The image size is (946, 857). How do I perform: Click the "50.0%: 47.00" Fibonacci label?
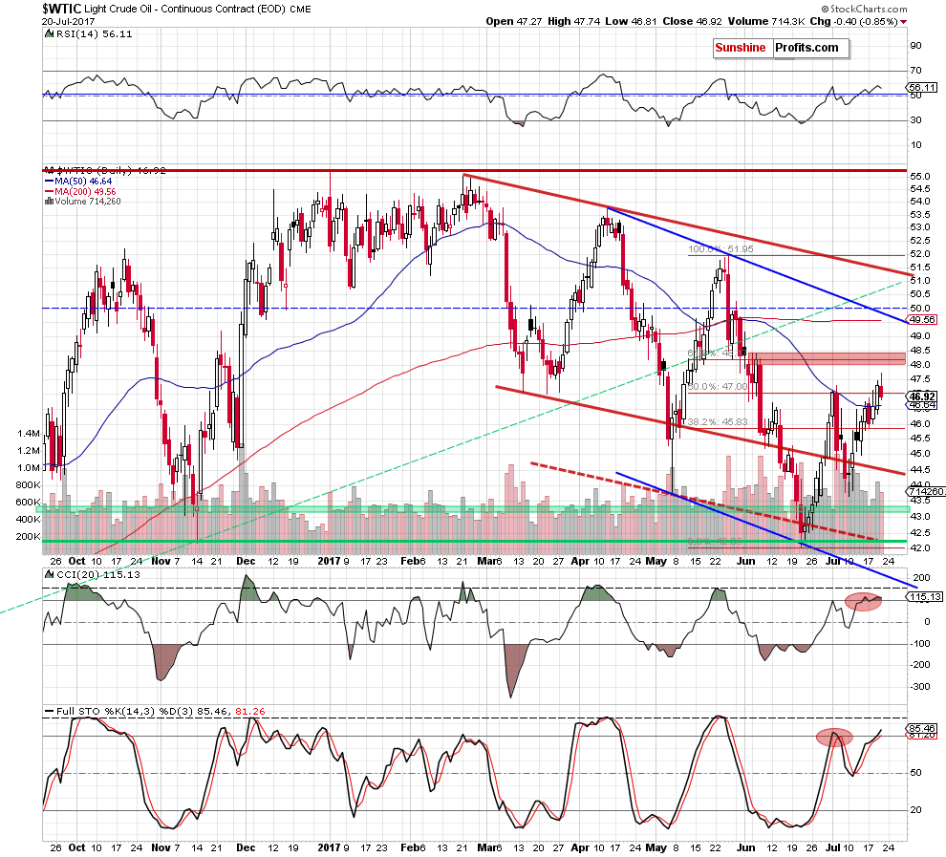[x=718, y=387]
